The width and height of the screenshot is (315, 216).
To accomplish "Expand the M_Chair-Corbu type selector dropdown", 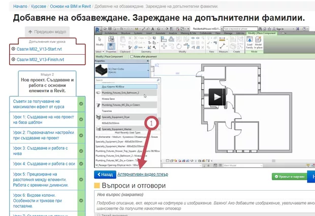I will coord(148,70).
